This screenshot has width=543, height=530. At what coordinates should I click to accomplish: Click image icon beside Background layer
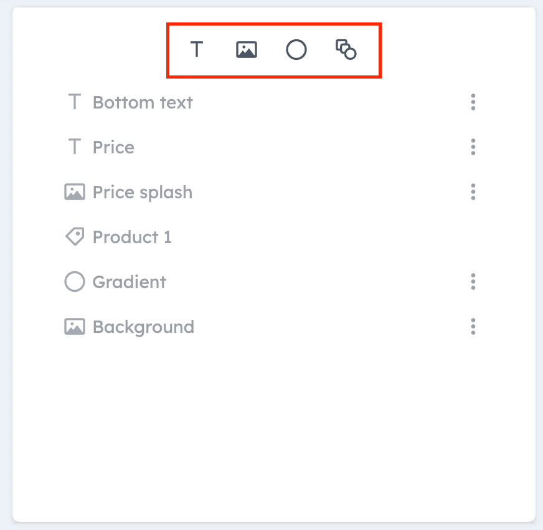pyautogui.click(x=75, y=326)
